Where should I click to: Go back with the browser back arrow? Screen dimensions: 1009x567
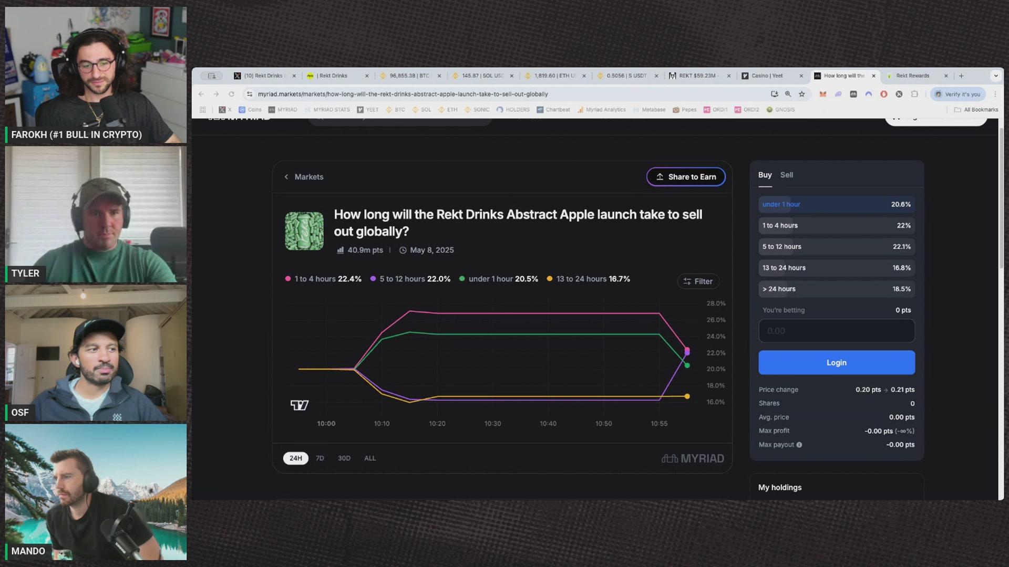click(201, 94)
